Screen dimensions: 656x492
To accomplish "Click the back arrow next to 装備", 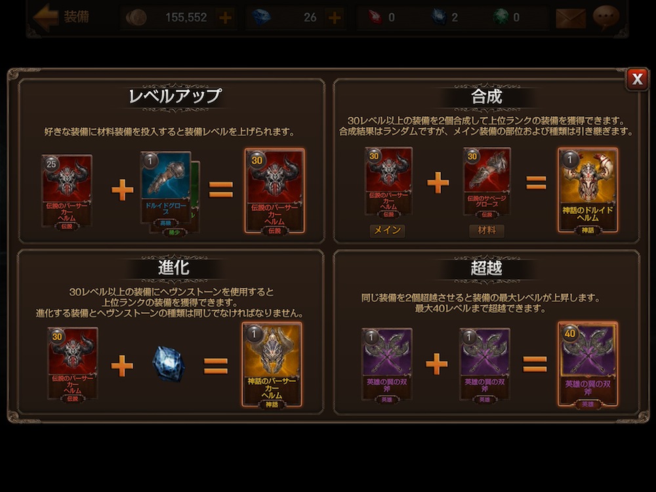I will pyautogui.click(x=45, y=17).
